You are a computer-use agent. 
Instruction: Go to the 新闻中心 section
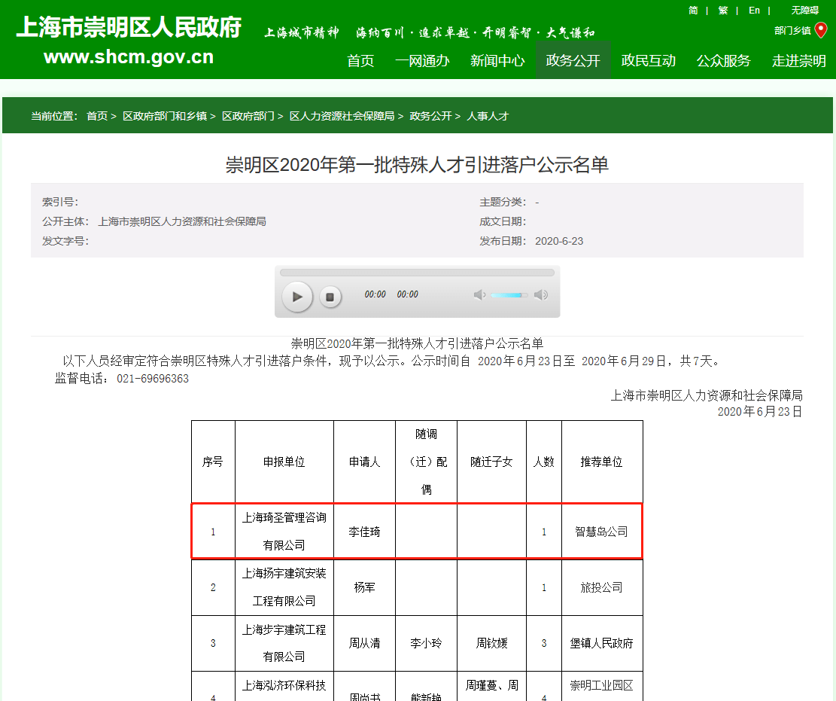(497, 61)
